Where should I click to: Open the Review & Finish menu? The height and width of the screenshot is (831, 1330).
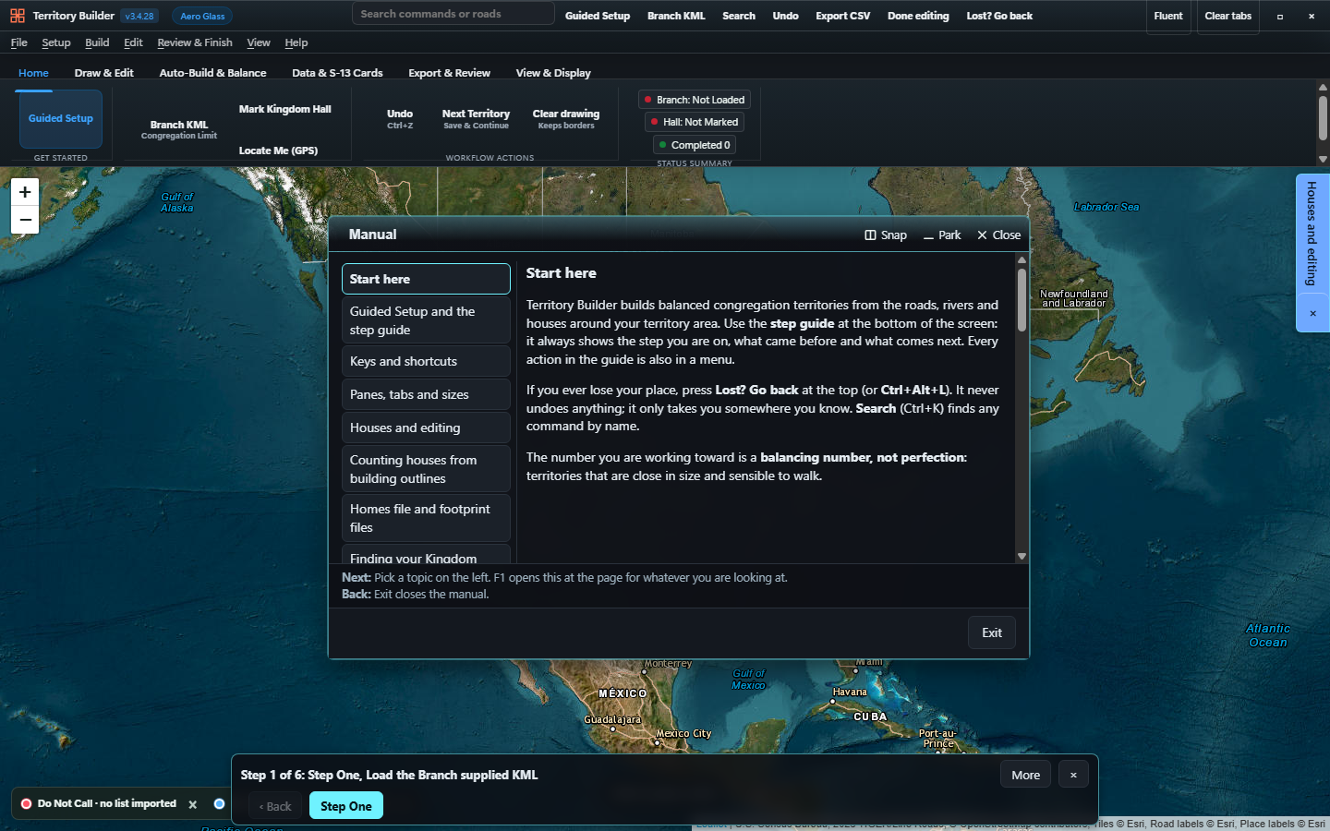click(x=195, y=42)
